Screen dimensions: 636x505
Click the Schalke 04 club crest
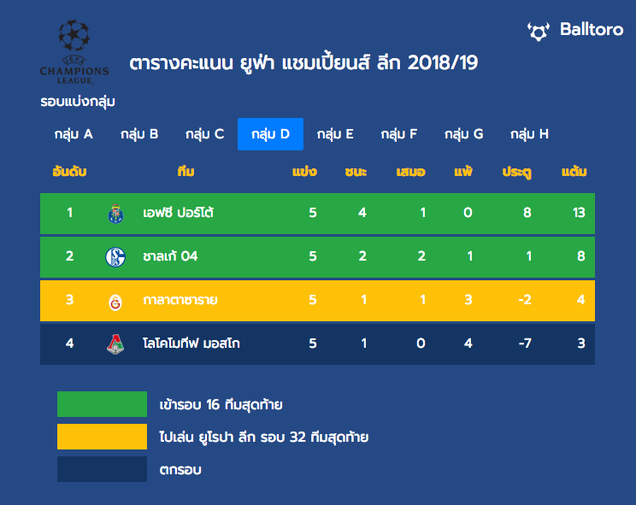tap(115, 257)
